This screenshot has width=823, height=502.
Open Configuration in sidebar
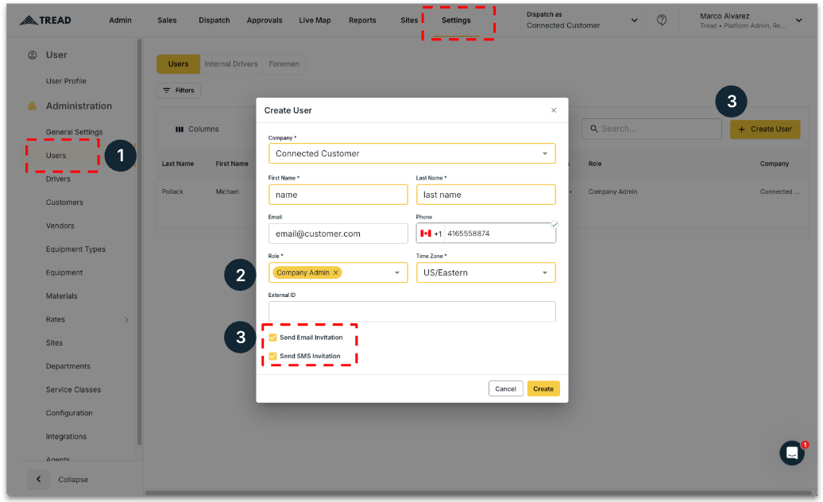(x=69, y=413)
